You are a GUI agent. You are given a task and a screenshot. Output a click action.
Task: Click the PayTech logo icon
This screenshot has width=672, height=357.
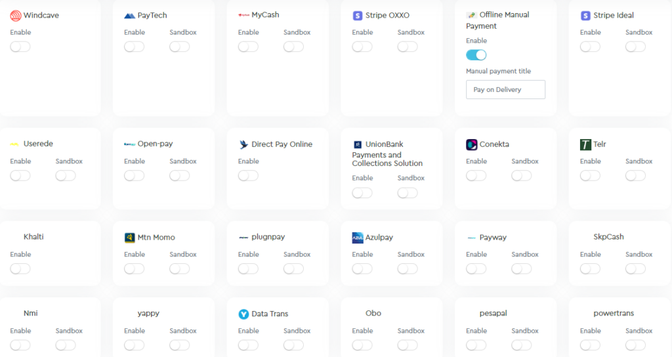(130, 16)
